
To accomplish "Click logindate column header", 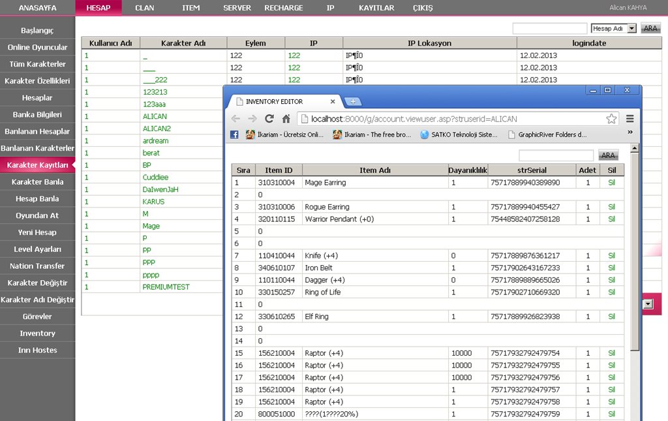I will tap(589, 43).
